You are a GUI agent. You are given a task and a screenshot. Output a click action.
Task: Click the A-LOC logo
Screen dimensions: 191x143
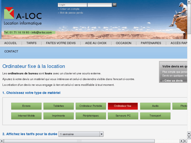23,16
